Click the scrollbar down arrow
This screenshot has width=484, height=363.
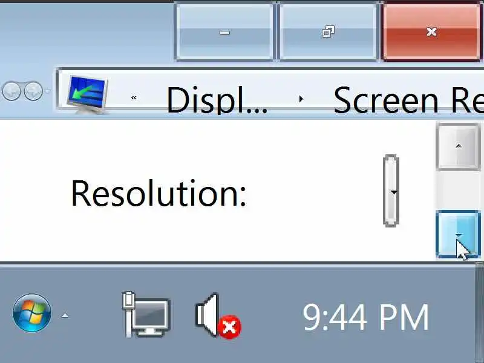point(459,234)
